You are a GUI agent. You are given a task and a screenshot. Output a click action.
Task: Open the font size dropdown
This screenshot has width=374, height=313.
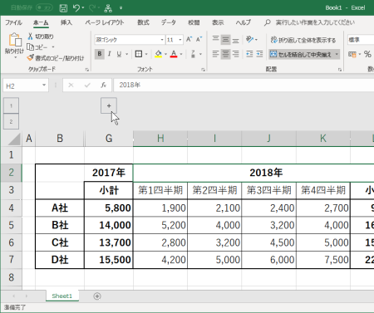[180, 40]
